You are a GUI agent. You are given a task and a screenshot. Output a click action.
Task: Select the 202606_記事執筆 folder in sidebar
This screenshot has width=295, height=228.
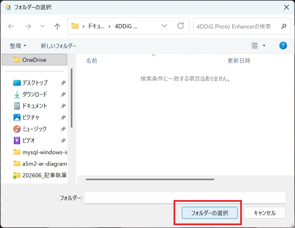40,175
